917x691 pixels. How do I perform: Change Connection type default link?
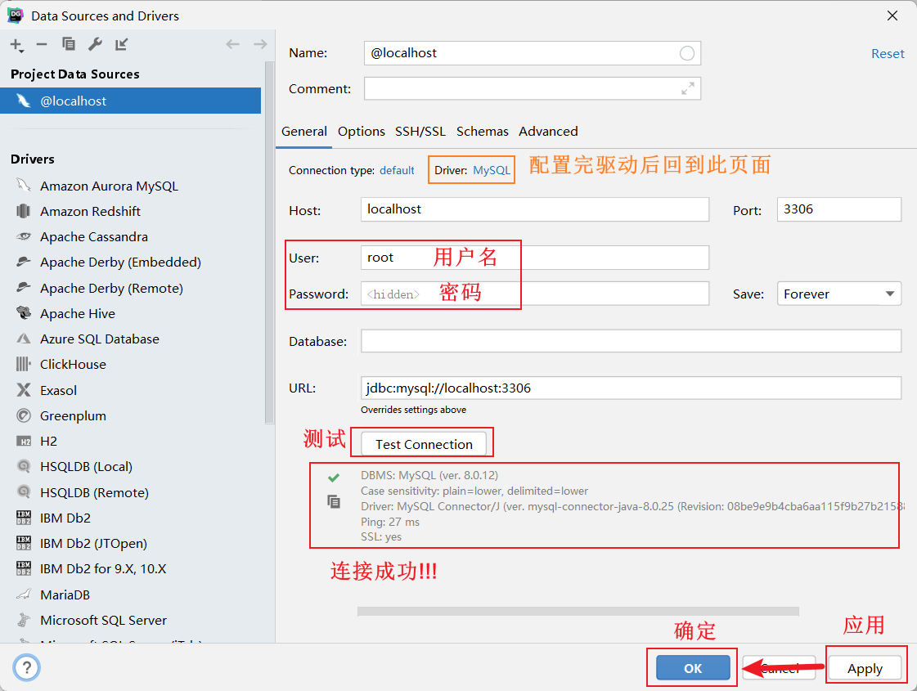397,170
